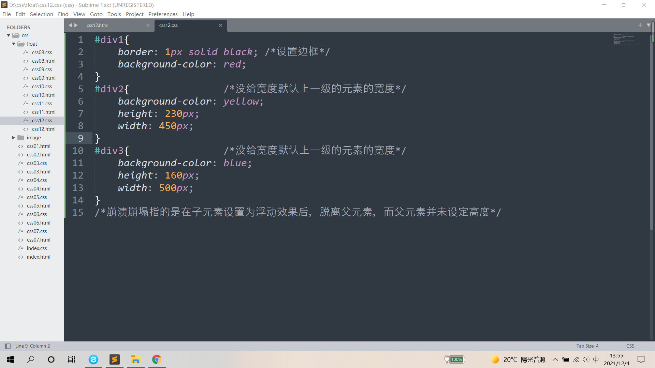Open Task View in taskbar
Image resolution: width=655 pixels, height=368 pixels.
(72, 359)
